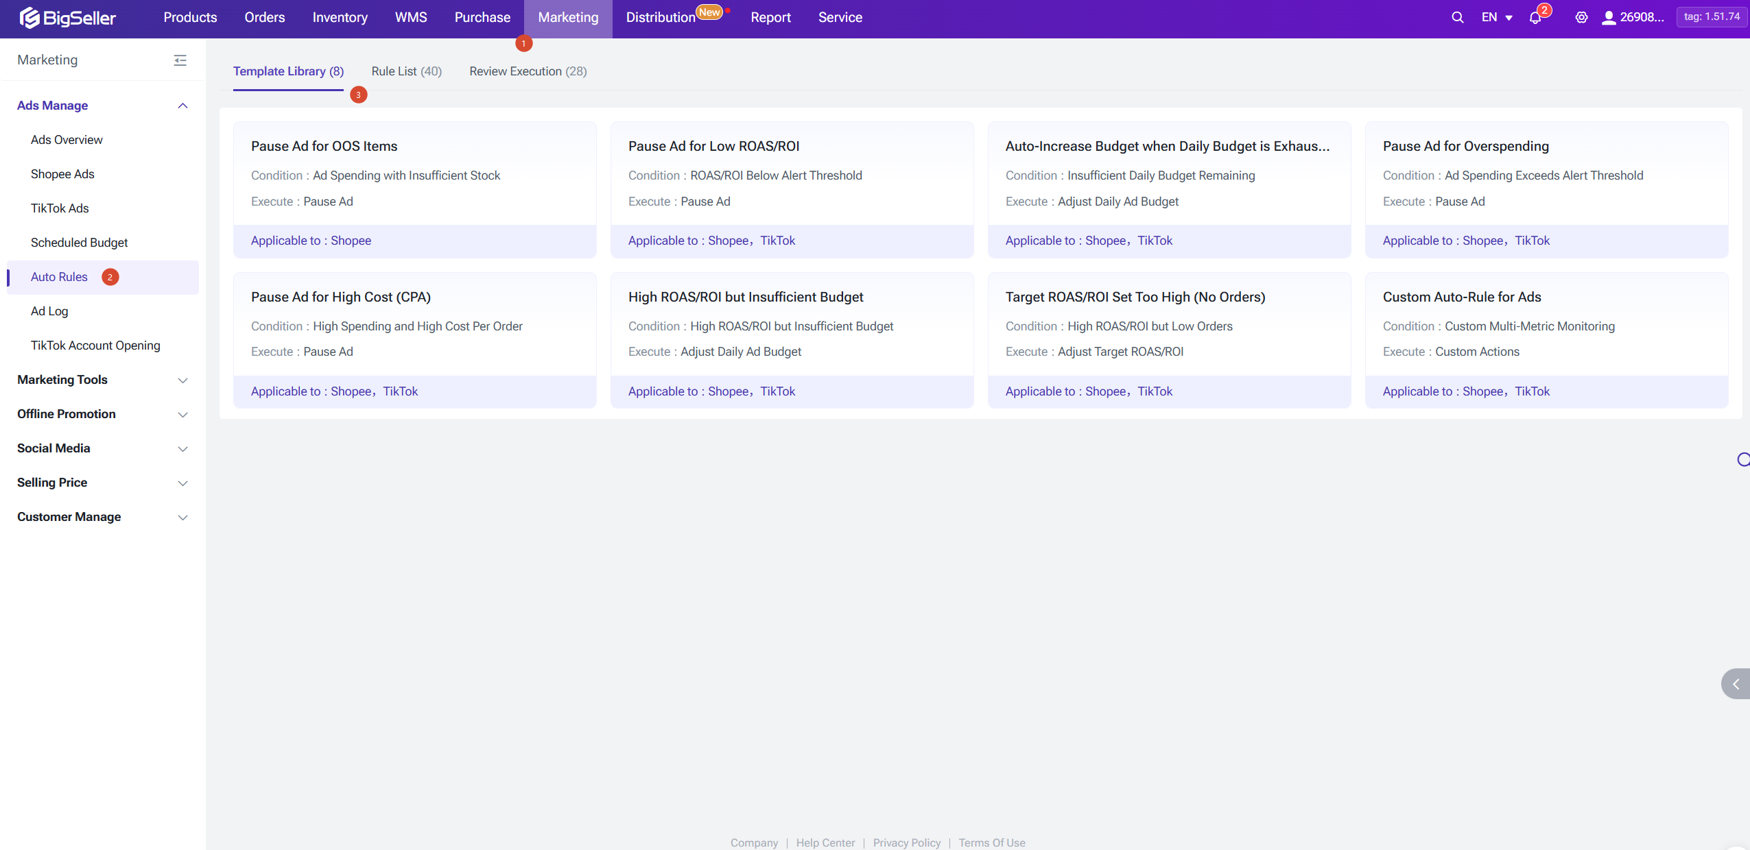The height and width of the screenshot is (850, 1750).
Task: Open the Help Center footer link
Action: coord(825,842)
